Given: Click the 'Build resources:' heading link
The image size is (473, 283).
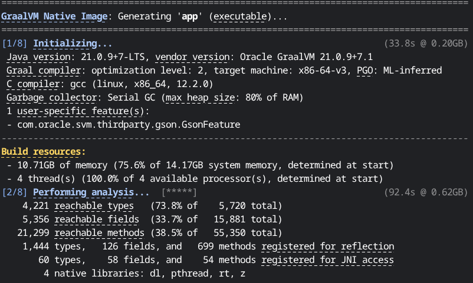Looking at the screenshot, I should click(x=44, y=151).
